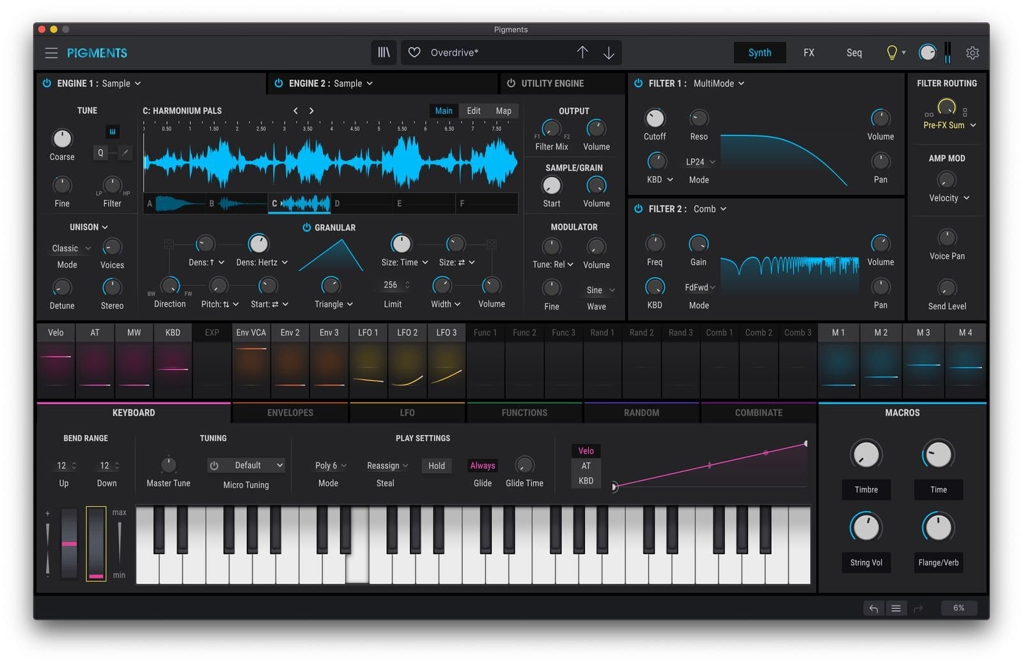Open the LP24 filter mode dropdown
This screenshot has height=664, width=1023.
(700, 162)
